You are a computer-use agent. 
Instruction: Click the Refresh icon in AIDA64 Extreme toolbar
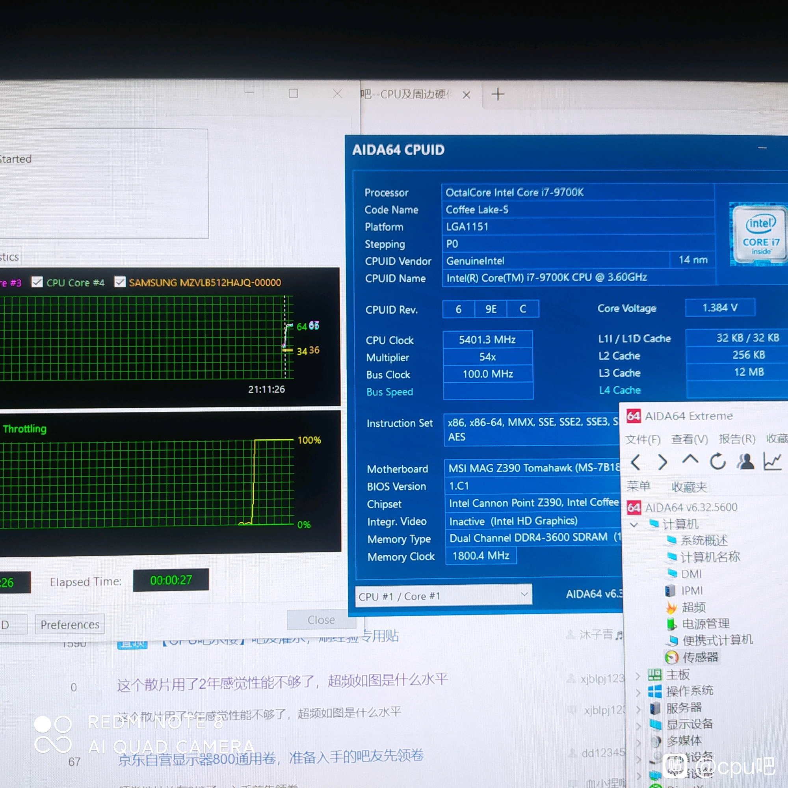(718, 462)
